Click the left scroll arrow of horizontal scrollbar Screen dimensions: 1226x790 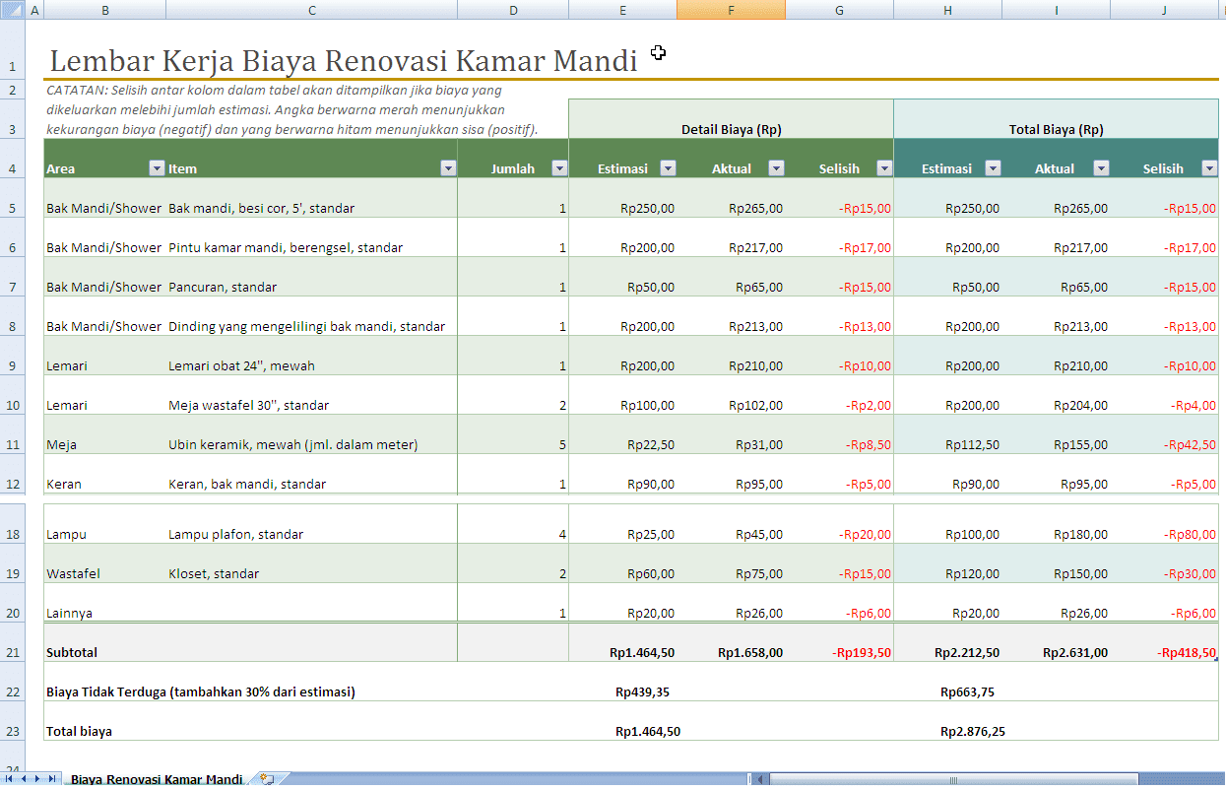[760, 778]
